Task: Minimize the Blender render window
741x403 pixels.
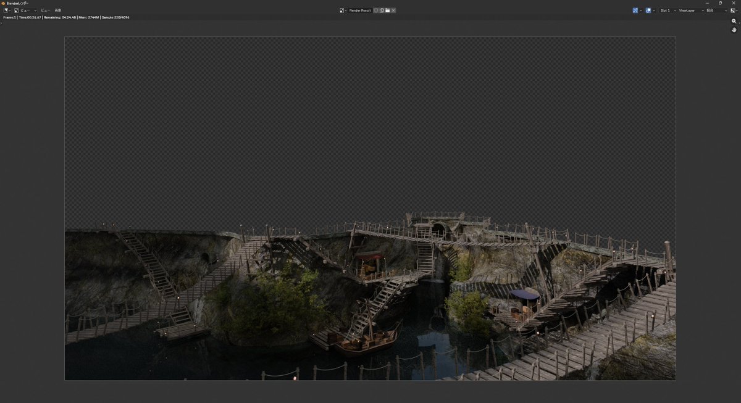Action: click(x=707, y=3)
